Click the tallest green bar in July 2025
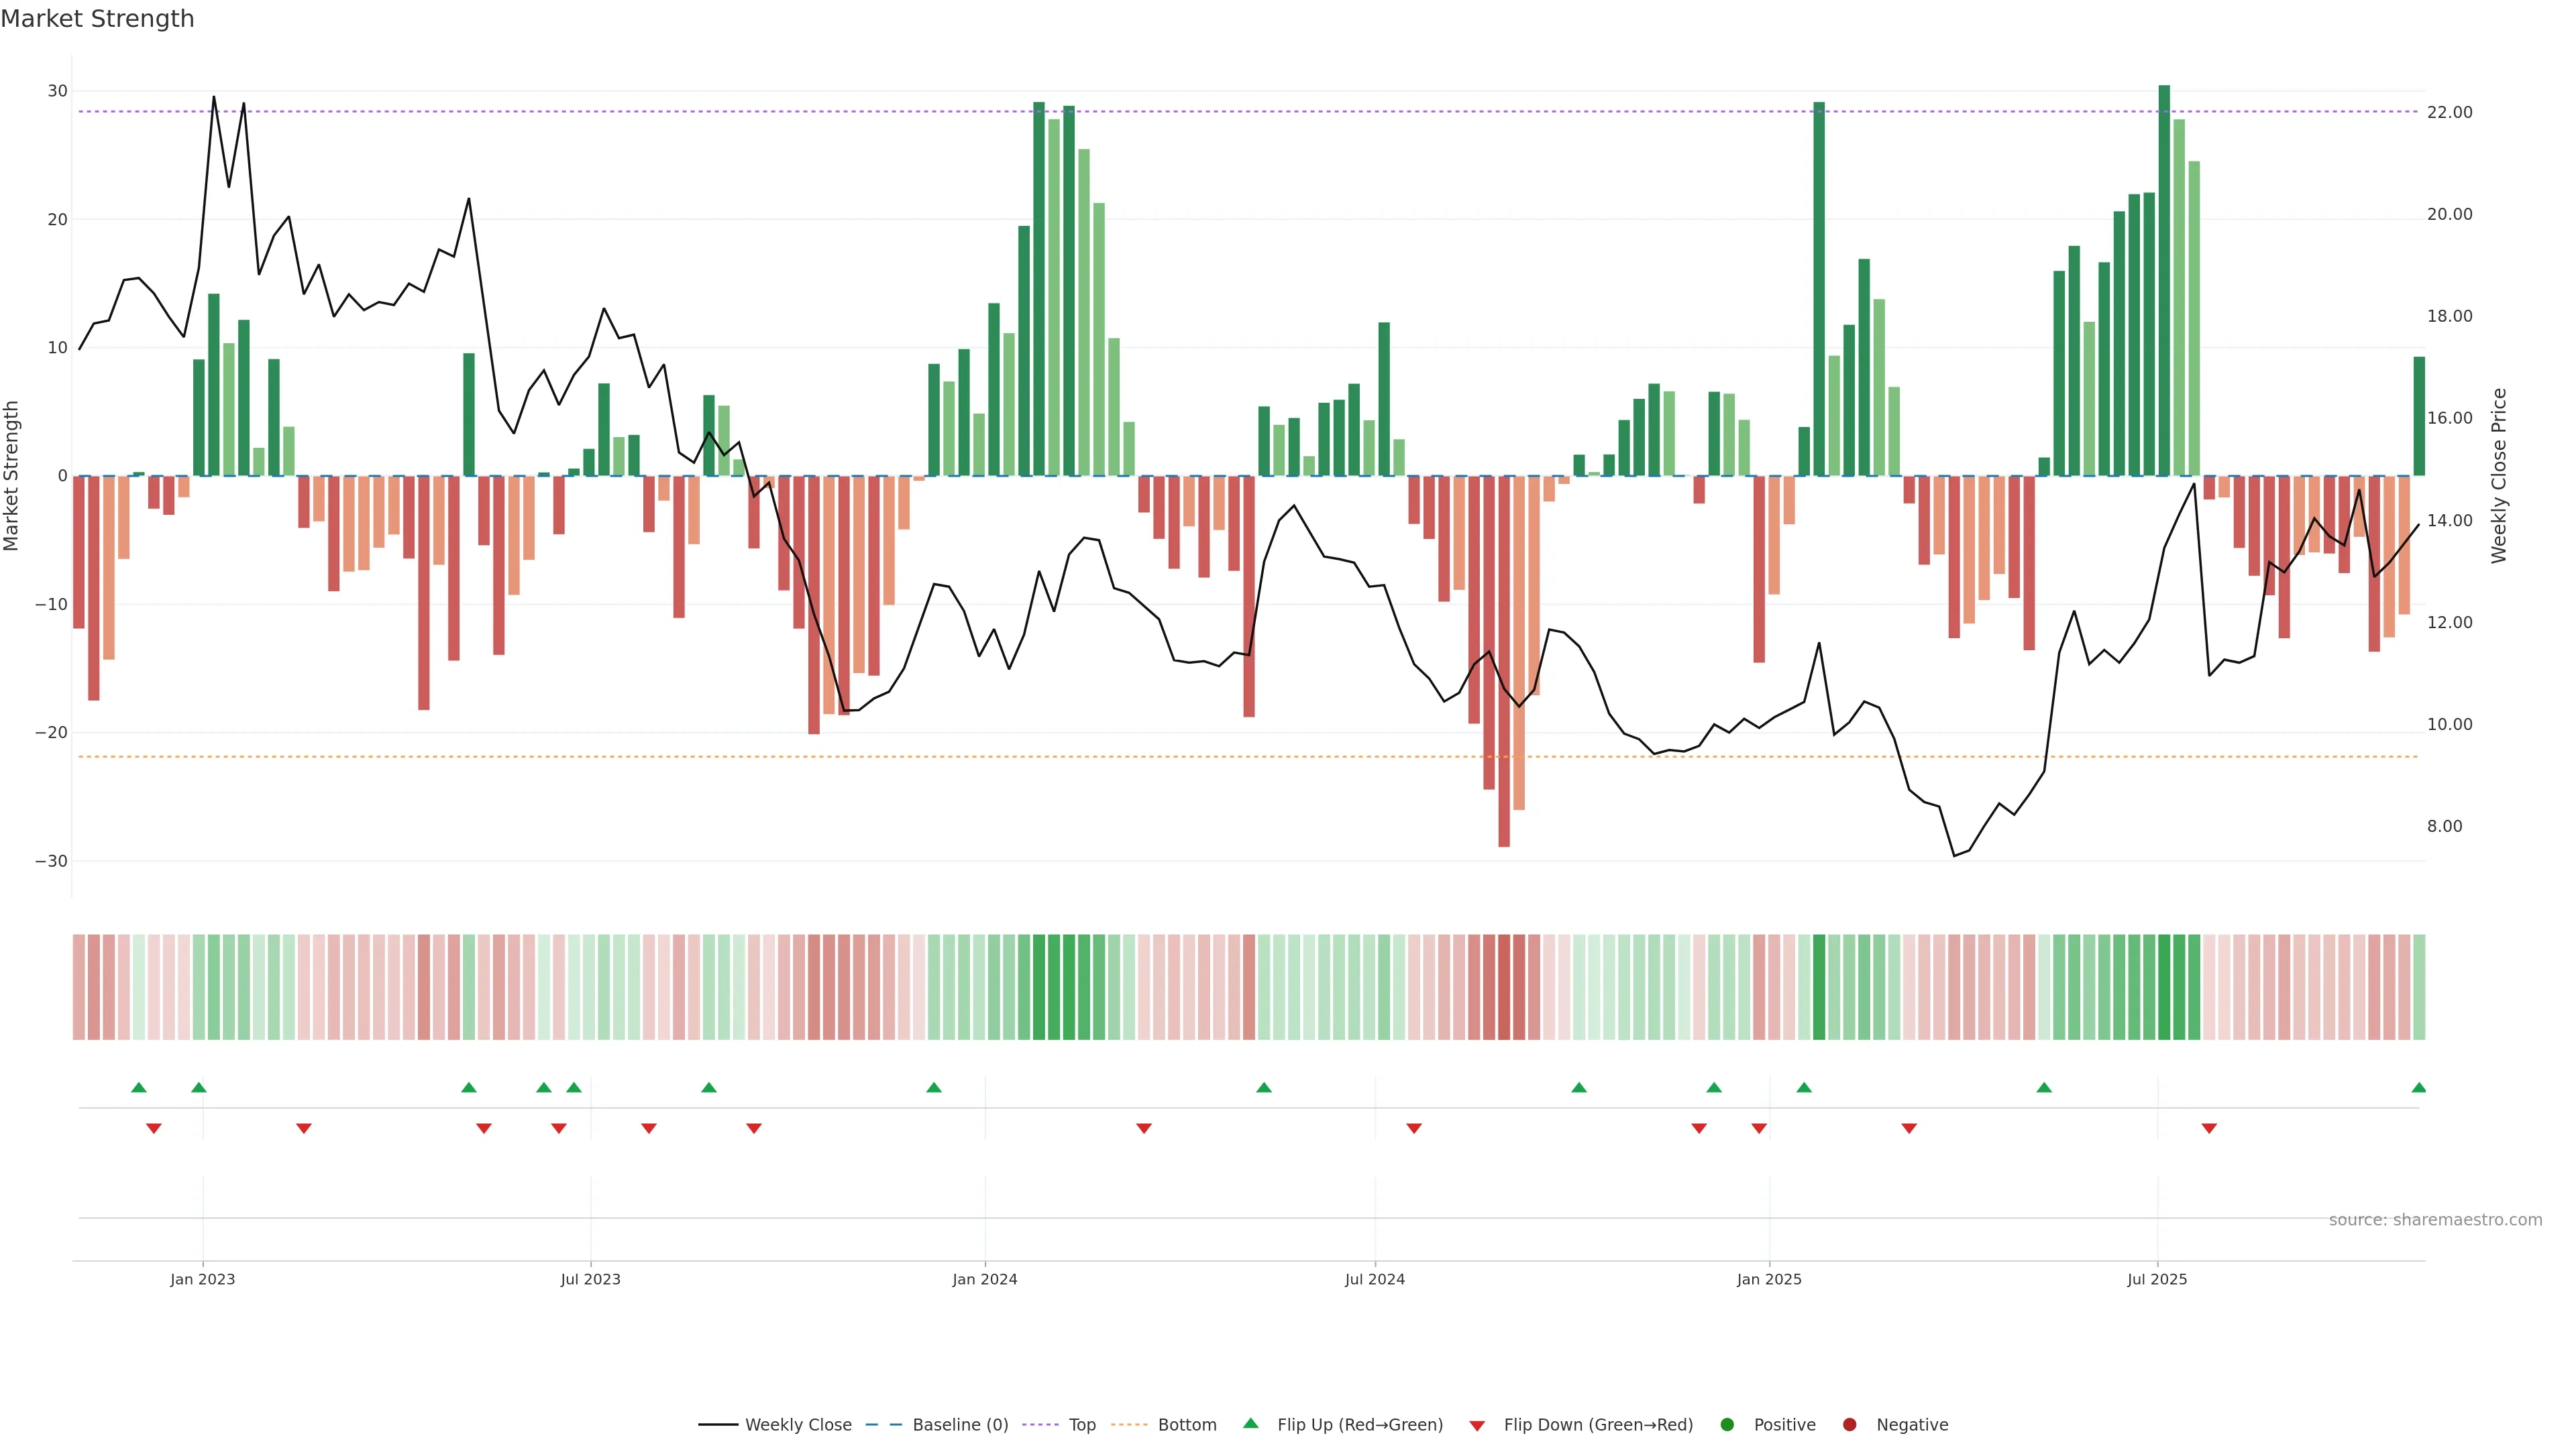This screenshot has height=1448, width=2576. (x=2164, y=280)
